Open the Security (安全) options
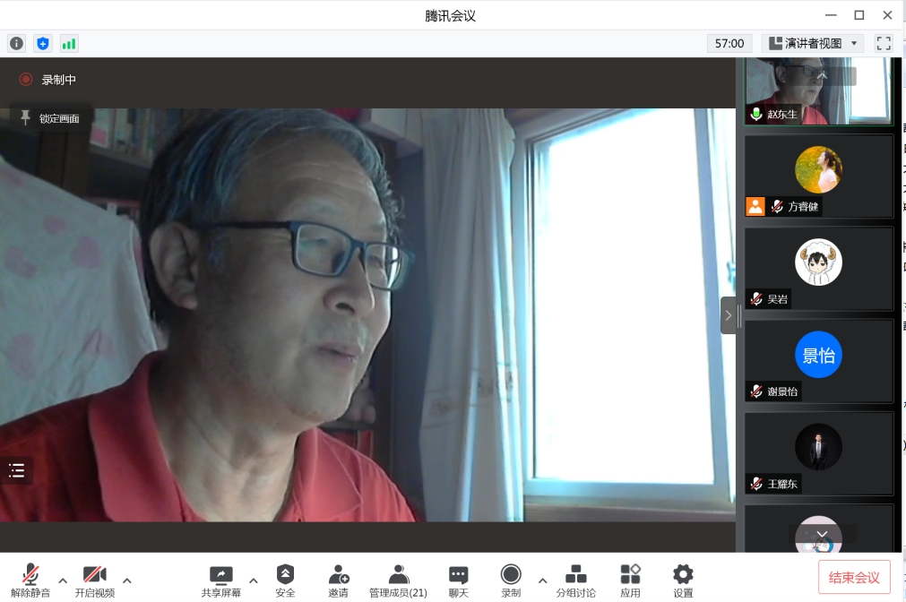The image size is (906, 602). [285, 580]
